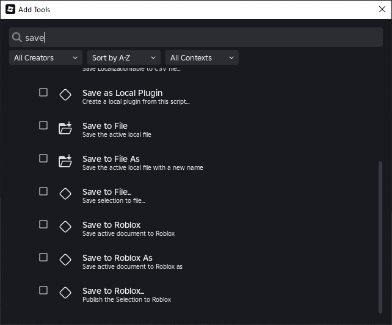Click diamond icon next to Save selection to file
The width and height of the screenshot is (392, 325).
[65, 194]
